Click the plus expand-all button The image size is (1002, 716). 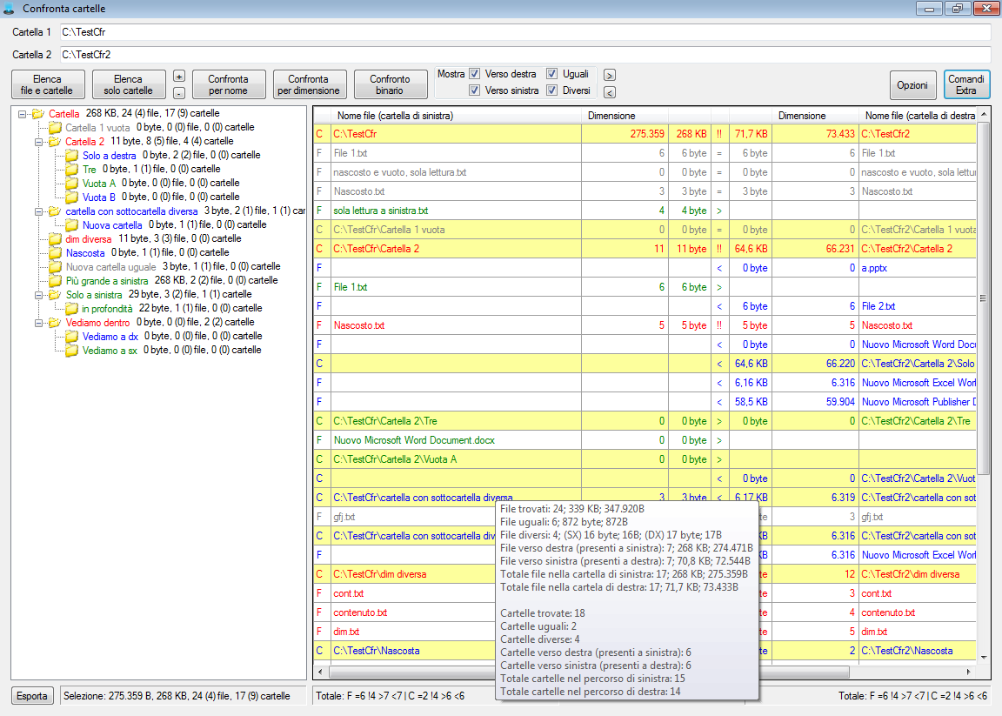178,76
